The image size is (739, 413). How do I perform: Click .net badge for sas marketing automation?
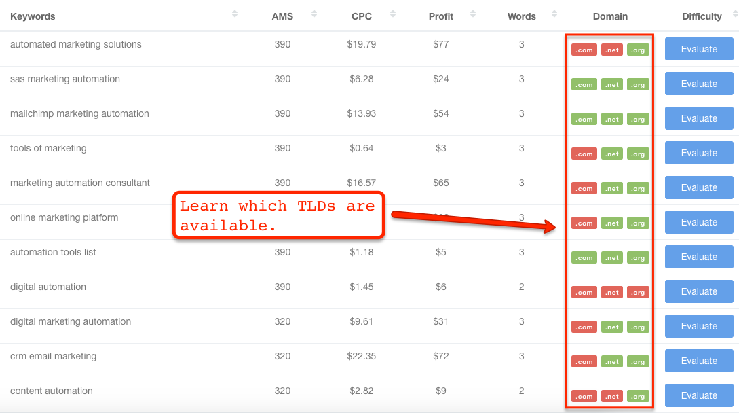[x=612, y=85]
